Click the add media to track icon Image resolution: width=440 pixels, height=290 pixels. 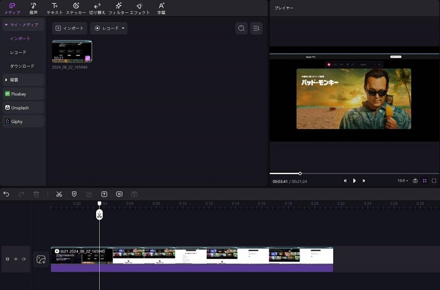pos(41,259)
